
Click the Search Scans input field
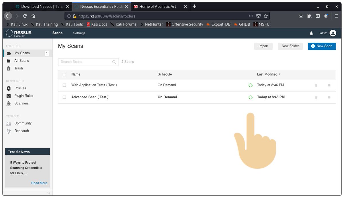[x=88, y=62]
